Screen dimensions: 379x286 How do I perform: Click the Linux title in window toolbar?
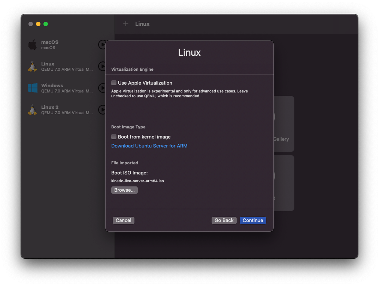click(142, 24)
